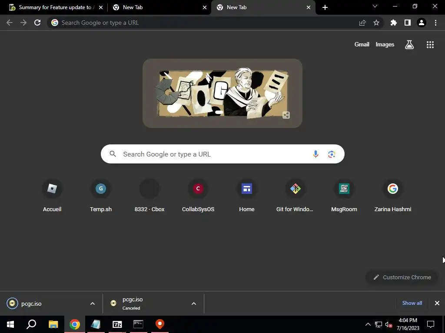This screenshot has height=333, width=445.
Task: Open the 7-Zip taskbar app
Action: [x=117, y=324]
